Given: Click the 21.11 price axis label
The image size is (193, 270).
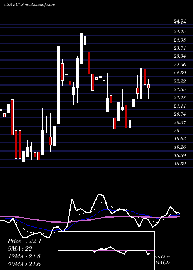Looking at the screenshot, I should pos(180,106).
